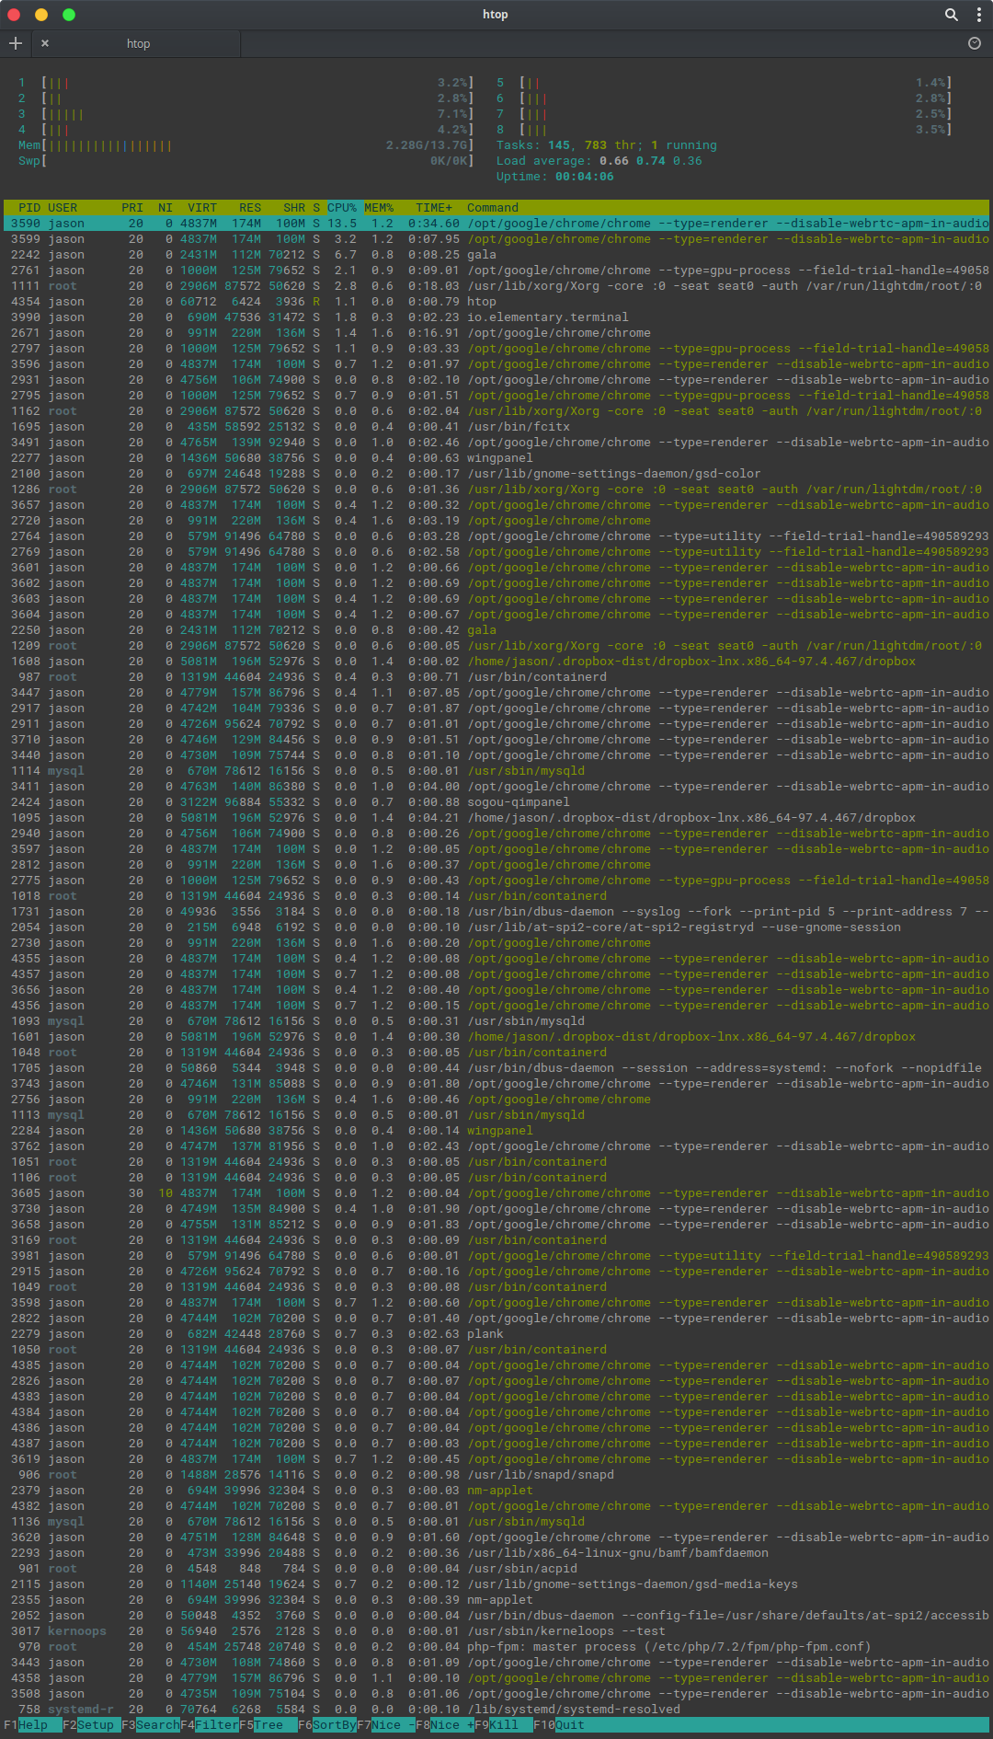Select the kerneloops process row

pyautogui.click(x=496, y=1631)
